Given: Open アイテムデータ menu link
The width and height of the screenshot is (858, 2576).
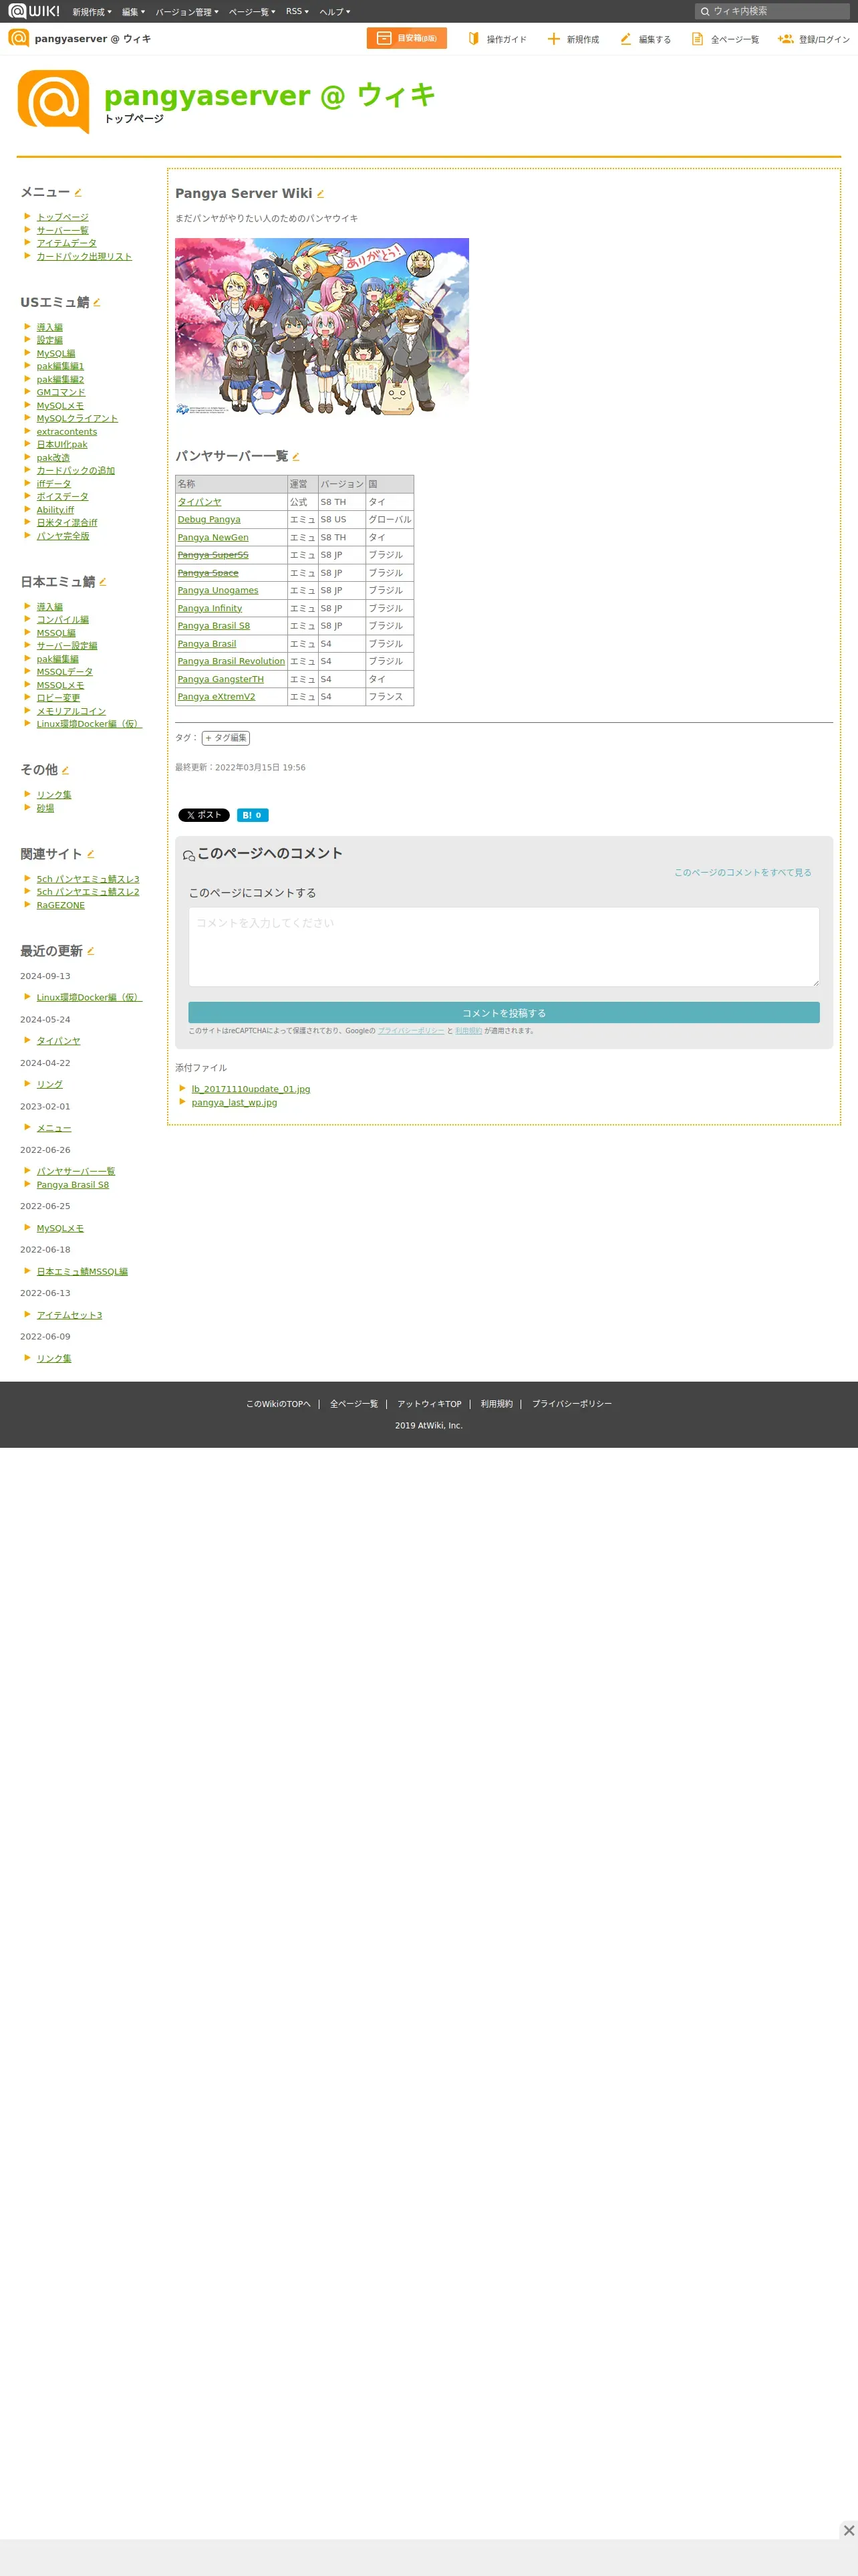Looking at the screenshot, I should point(67,243).
